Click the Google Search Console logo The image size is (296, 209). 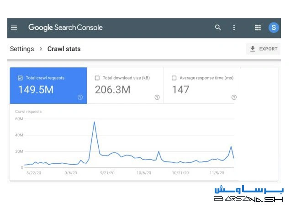(x=65, y=27)
